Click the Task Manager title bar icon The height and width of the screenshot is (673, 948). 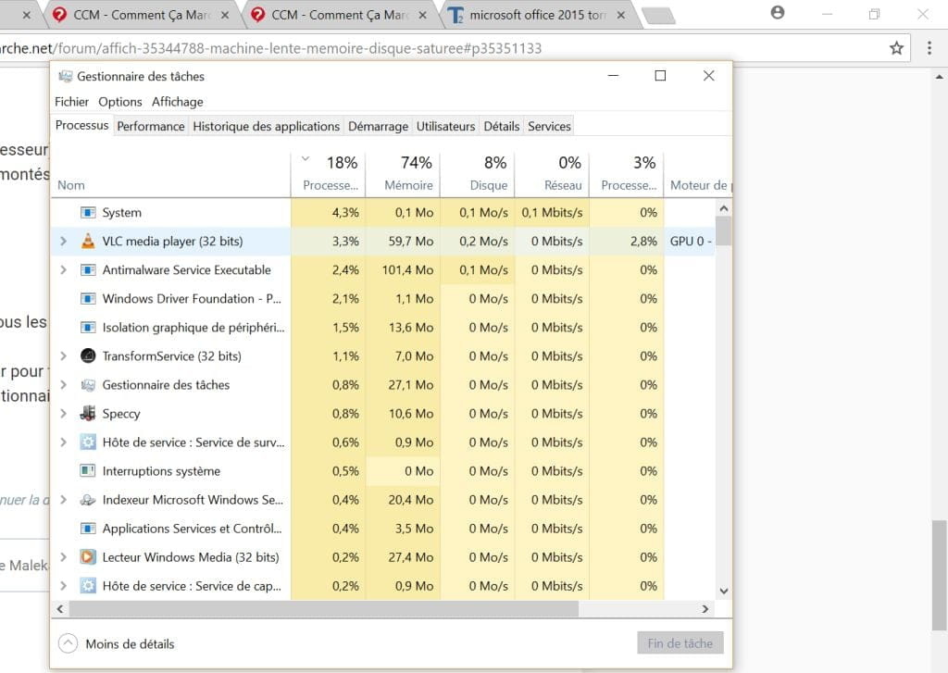[66, 76]
